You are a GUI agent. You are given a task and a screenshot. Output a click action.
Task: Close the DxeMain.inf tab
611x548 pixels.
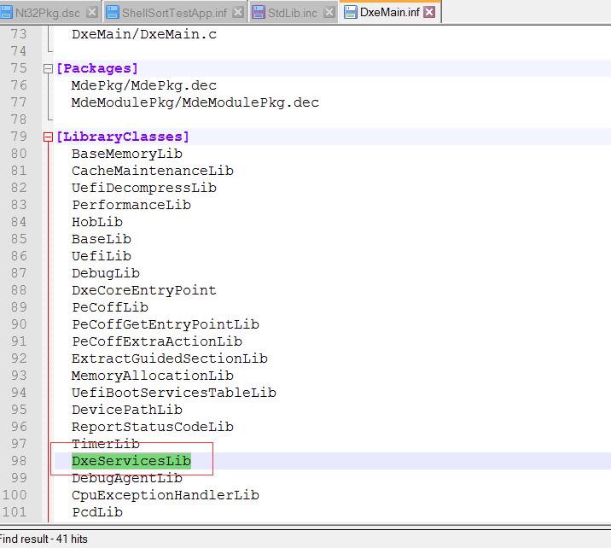point(429,12)
